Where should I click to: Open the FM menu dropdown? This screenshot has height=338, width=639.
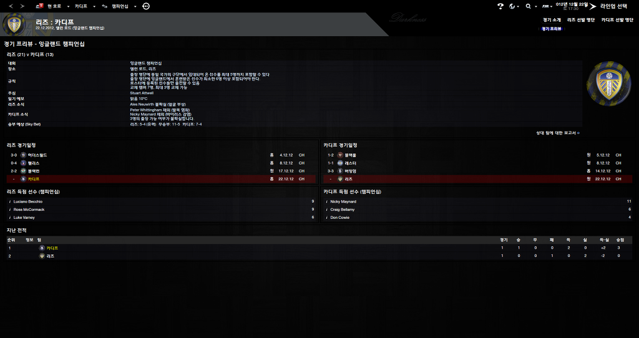547,6
